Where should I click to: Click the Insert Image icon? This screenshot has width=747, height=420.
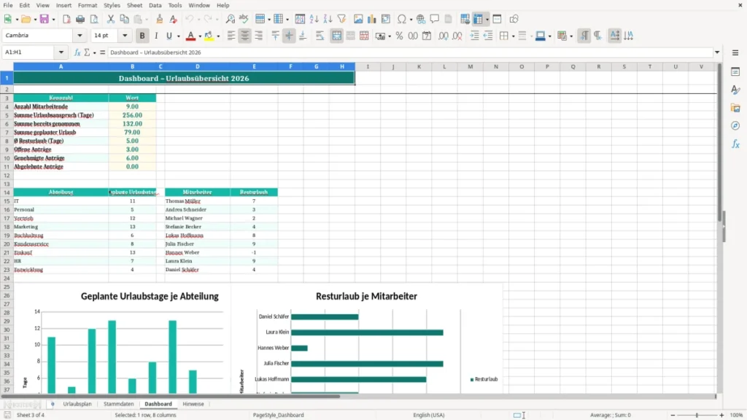358,19
